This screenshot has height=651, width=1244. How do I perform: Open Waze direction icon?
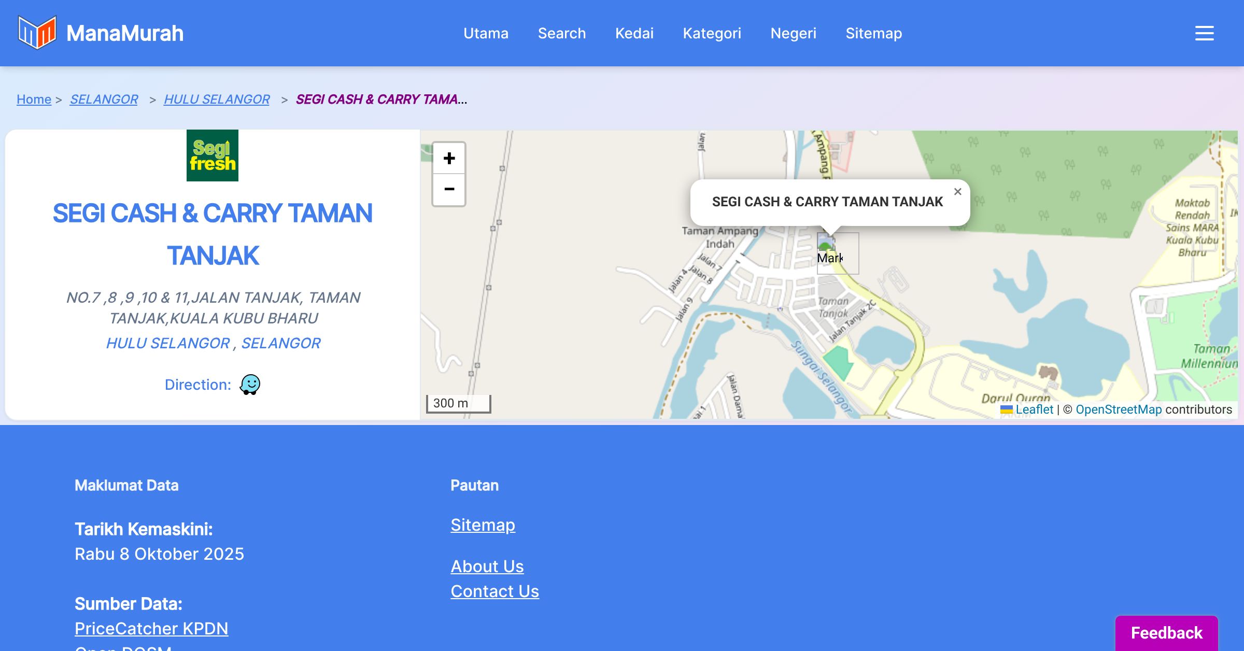tap(250, 385)
